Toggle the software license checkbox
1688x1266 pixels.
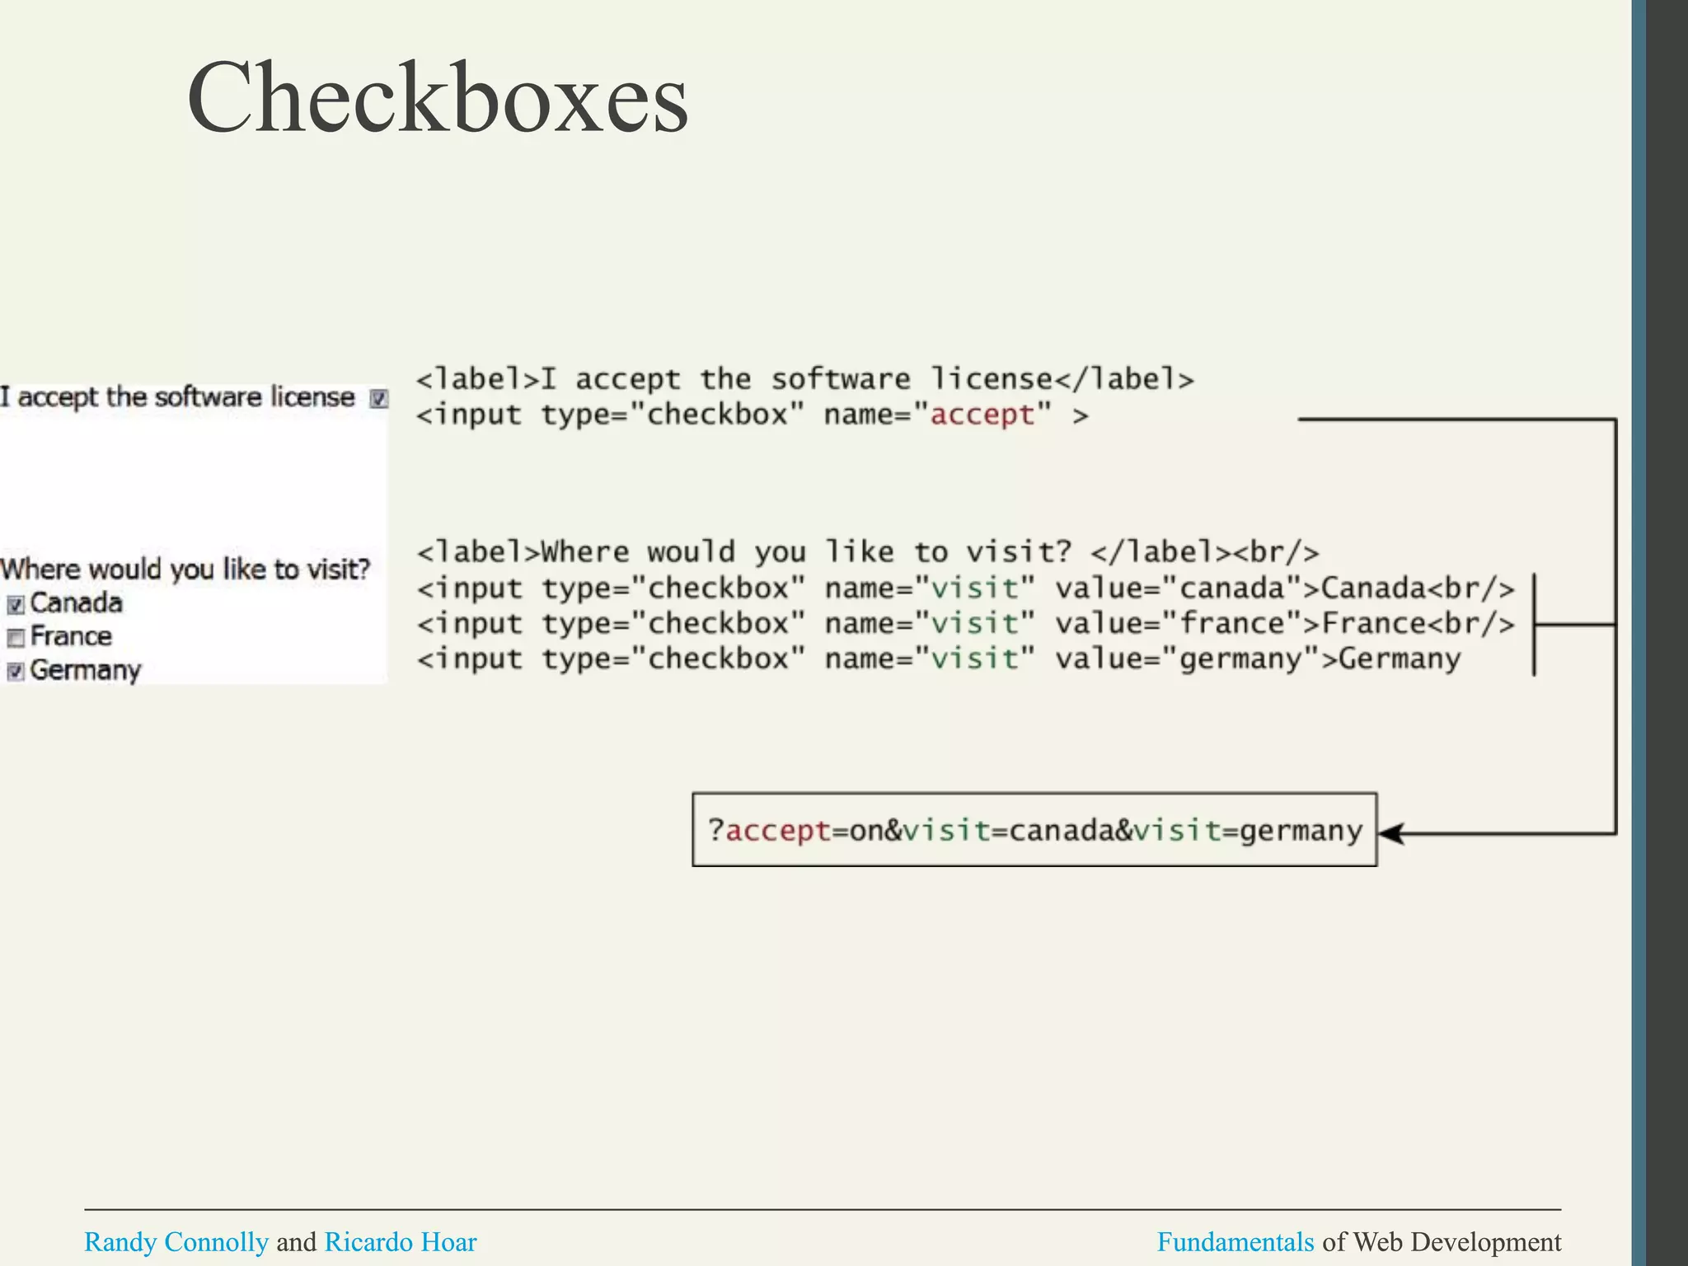tap(378, 399)
